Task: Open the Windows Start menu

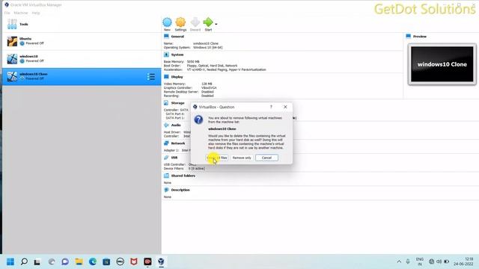Action: (x=10, y=262)
